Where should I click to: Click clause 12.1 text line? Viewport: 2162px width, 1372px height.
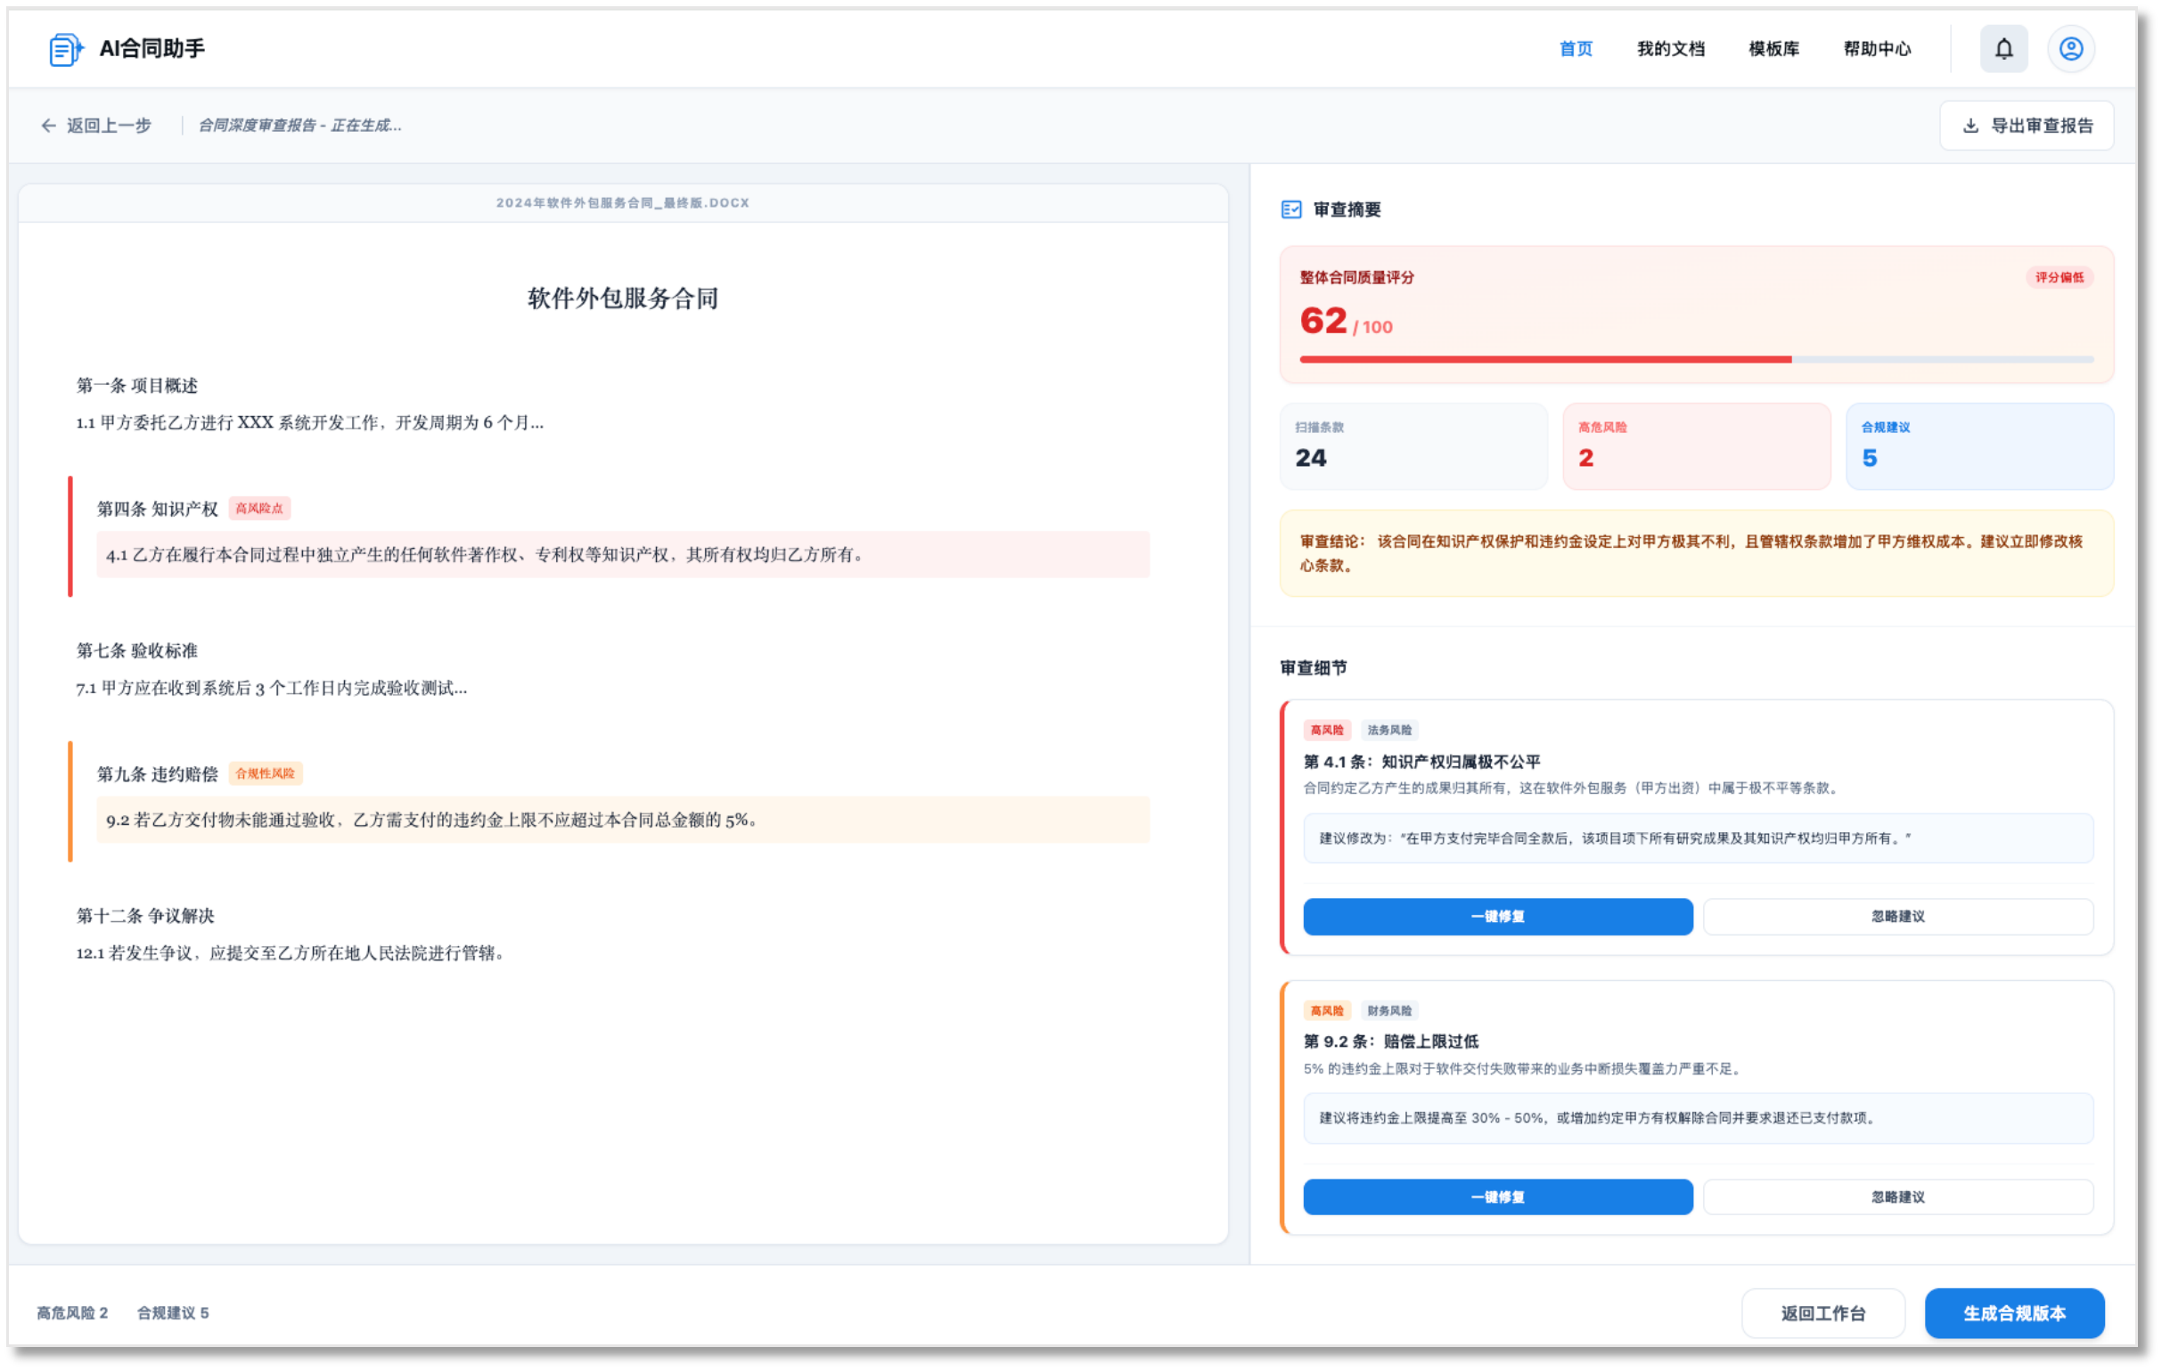[291, 953]
